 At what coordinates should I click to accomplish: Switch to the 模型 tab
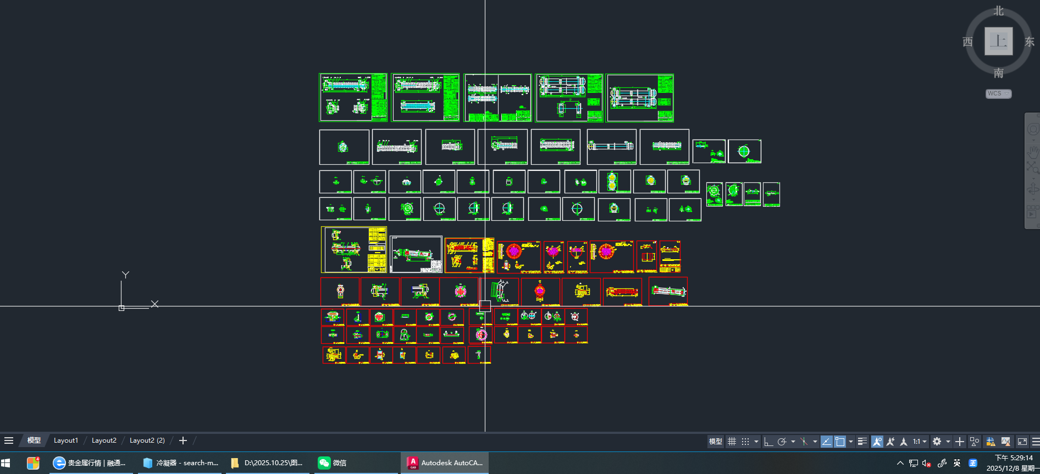click(34, 440)
